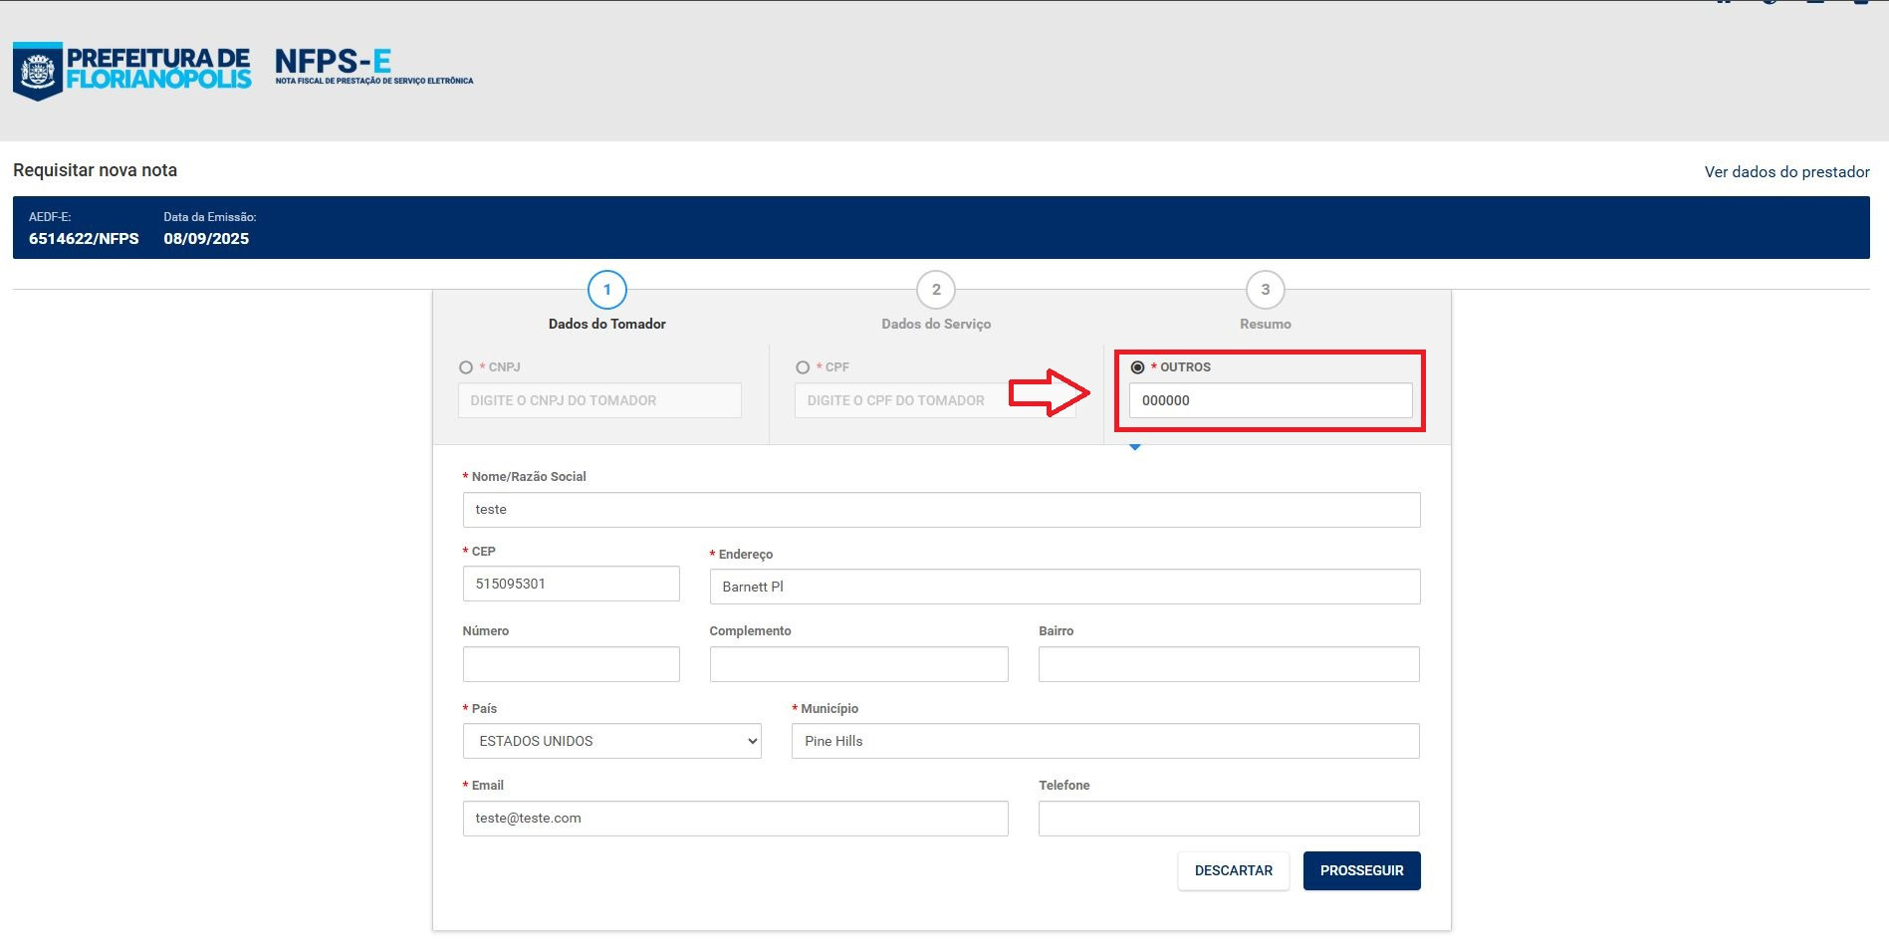Click the CEP input field
Screen dimensions: 1889x949
[x=571, y=584]
